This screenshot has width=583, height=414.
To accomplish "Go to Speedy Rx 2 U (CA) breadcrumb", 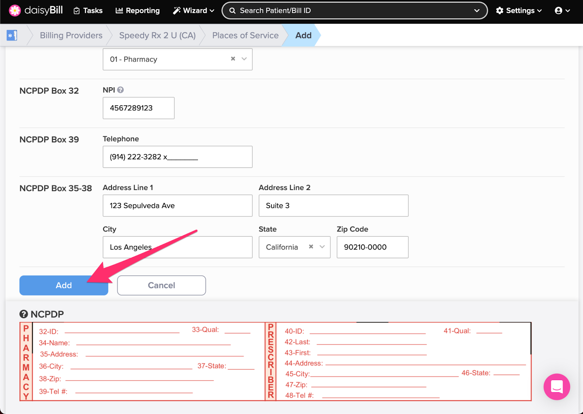I will click(157, 35).
